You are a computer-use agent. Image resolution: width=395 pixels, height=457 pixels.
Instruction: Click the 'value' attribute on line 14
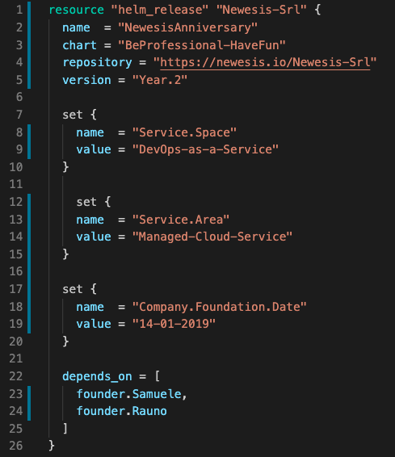pyautogui.click(x=94, y=237)
